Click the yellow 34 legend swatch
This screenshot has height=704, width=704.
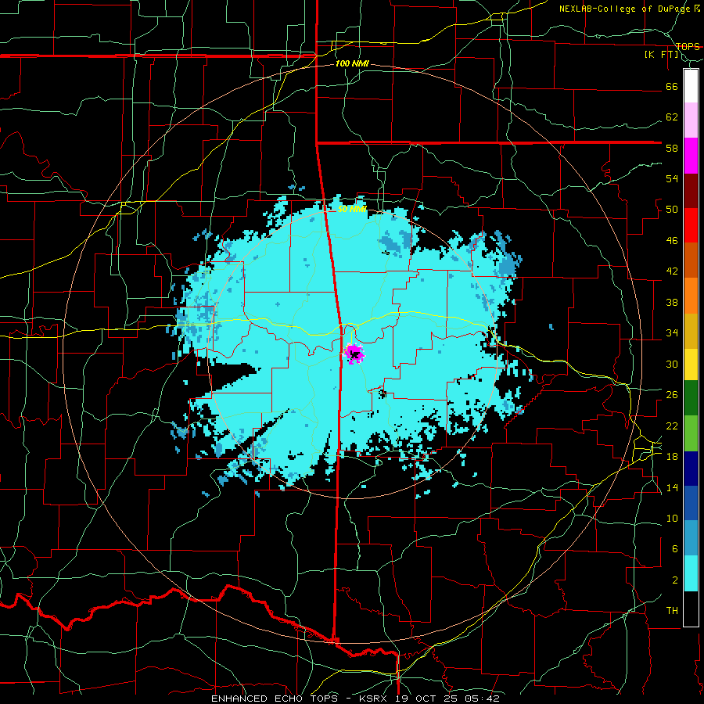coord(691,365)
